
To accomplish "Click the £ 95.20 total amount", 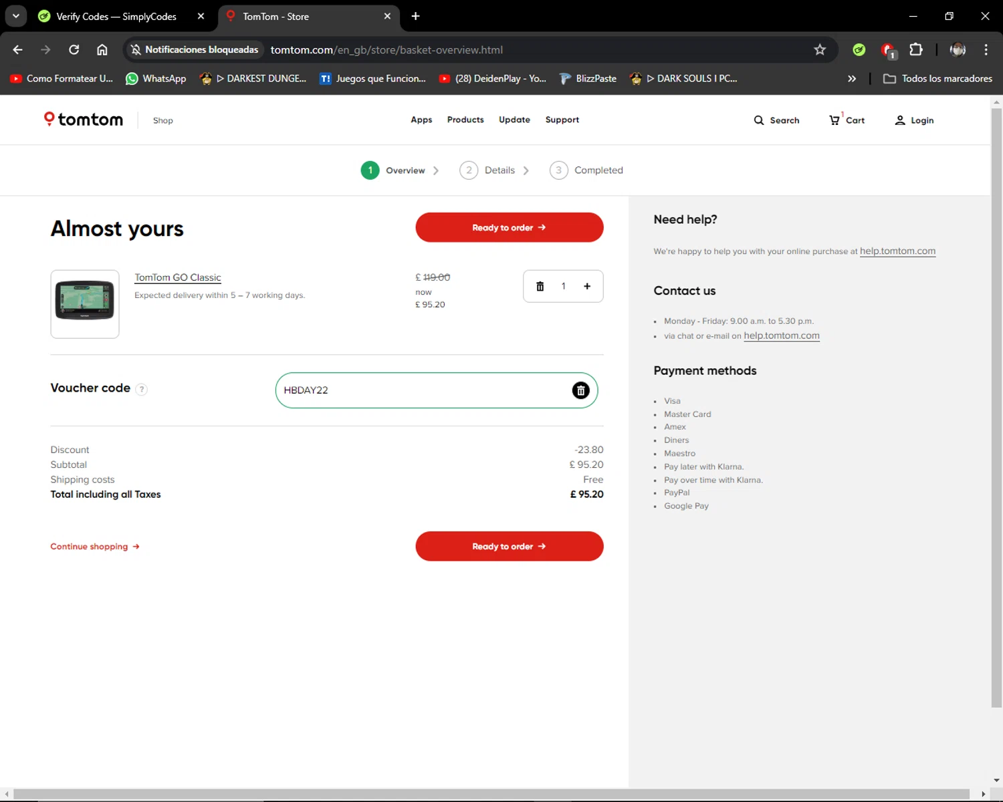I will click(586, 495).
